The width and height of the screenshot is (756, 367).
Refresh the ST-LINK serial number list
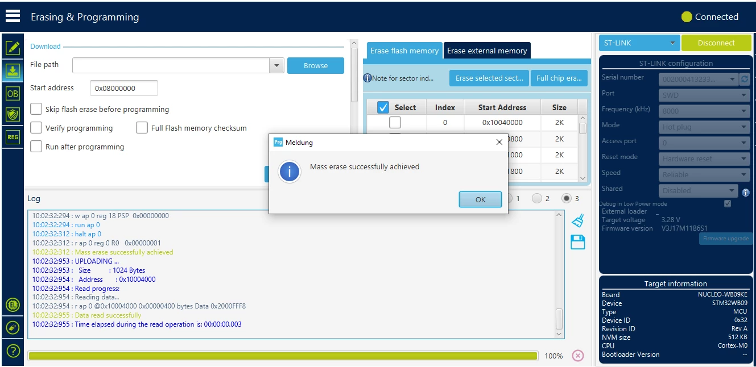point(745,80)
